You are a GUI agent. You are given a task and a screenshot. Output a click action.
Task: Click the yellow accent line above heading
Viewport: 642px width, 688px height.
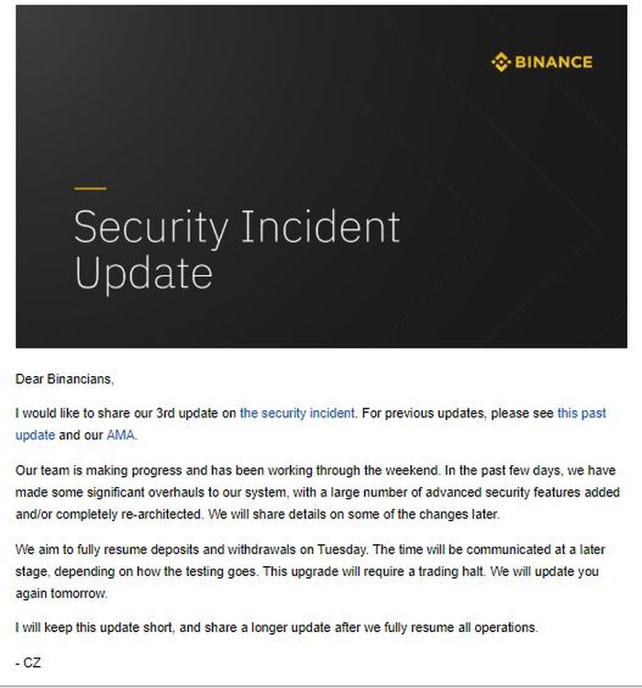(90, 188)
